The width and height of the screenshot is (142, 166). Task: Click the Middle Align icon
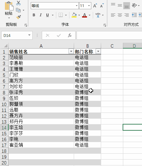(120, 6)
